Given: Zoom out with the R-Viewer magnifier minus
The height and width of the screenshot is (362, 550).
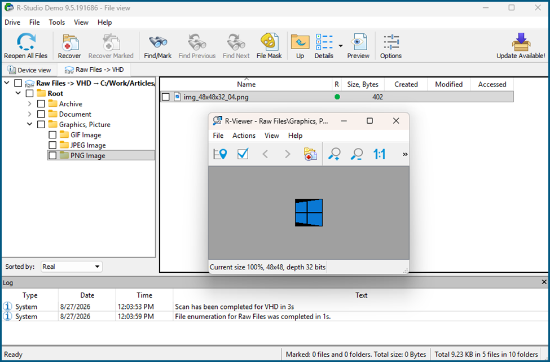Looking at the screenshot, I should (x=357, y=154).
